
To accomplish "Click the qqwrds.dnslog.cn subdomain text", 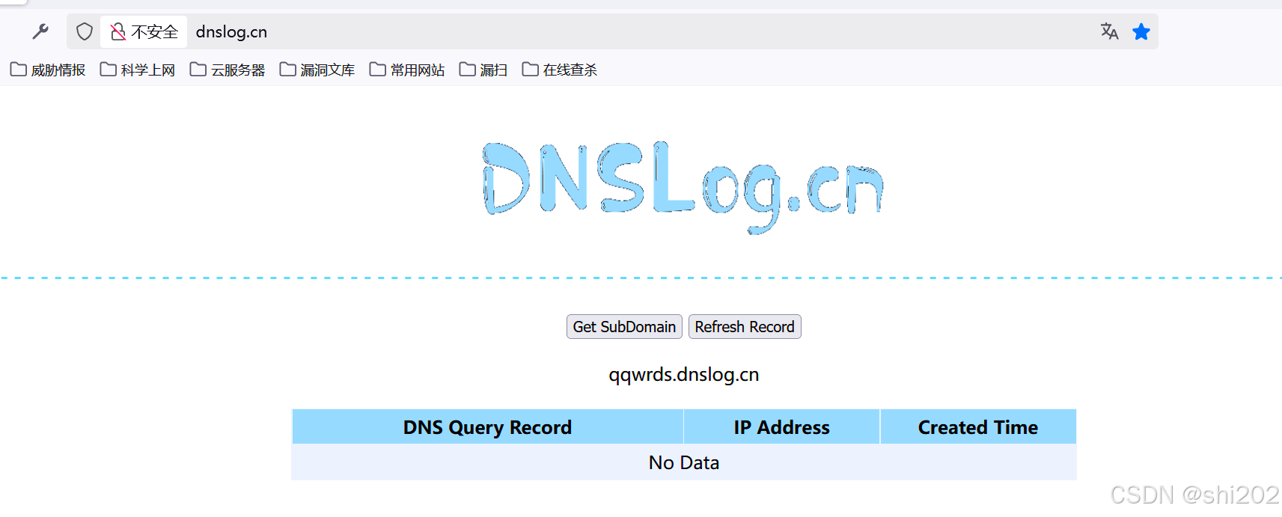I will click(x=684, y=374).
